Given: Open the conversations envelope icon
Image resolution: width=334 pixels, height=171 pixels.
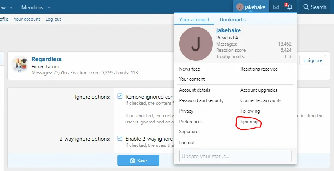Looking at the screenshot, I should 276,7.
